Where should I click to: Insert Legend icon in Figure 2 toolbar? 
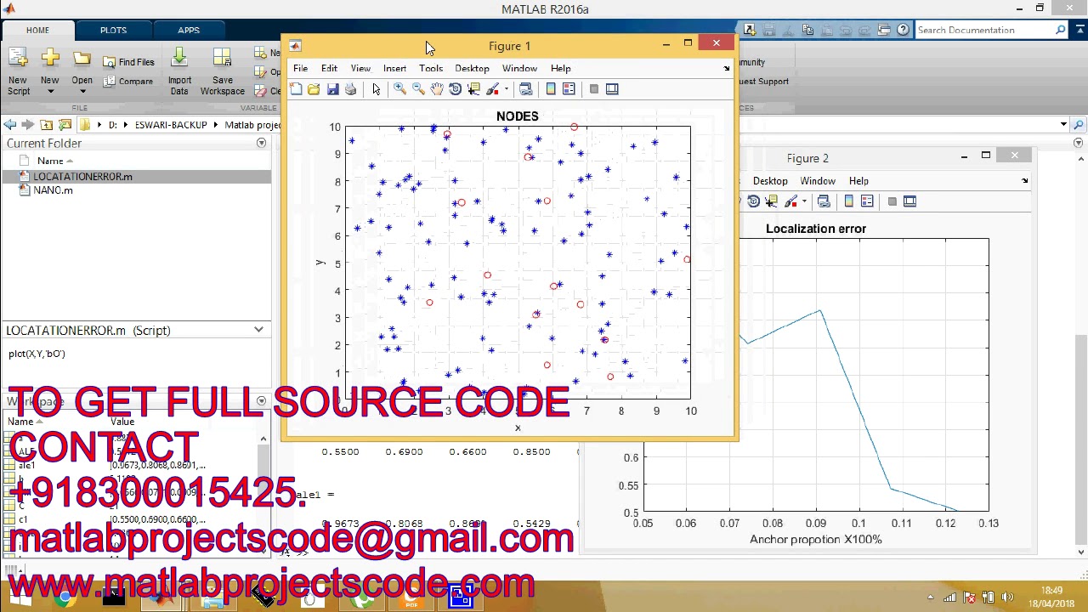tap(867, 201)
